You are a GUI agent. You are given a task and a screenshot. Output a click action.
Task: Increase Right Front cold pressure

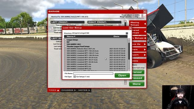tap(119, 25)
